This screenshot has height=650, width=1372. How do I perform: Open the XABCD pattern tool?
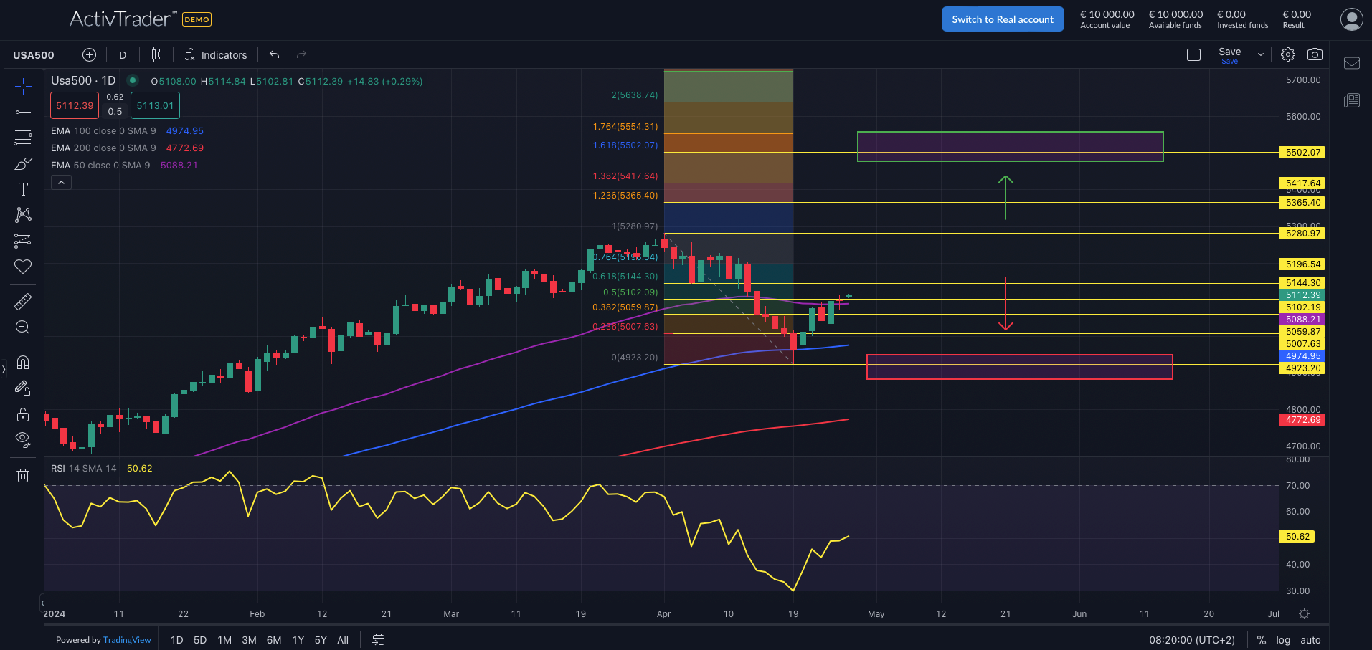[23, 215]
